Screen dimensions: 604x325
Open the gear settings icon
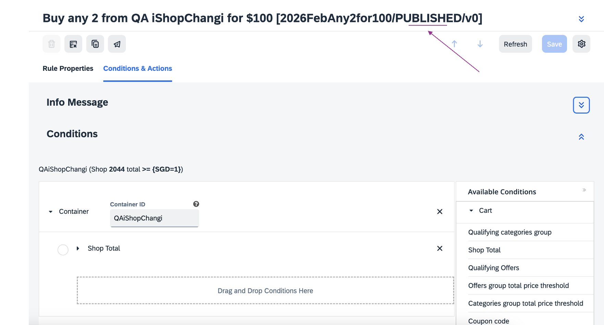(581, 44)
